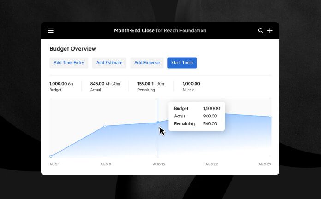Click the plus icon in header
The height and width of the screenshot is (199, 321).
270,31
